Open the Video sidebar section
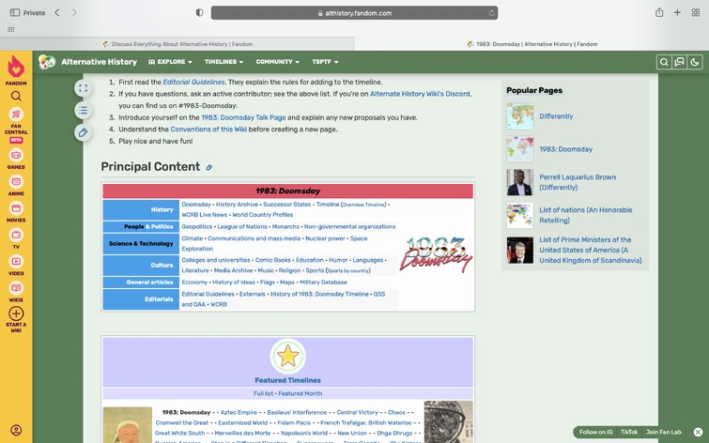This screenshot has width=709, height=443. pos(16,261)
